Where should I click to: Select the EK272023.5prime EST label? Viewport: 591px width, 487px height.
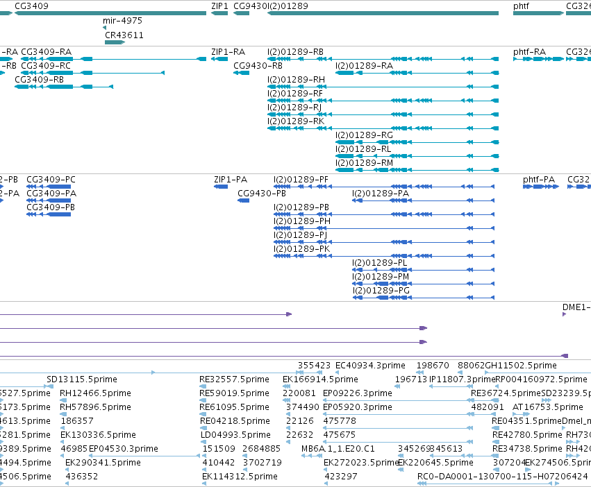click(x=361, y=463)
